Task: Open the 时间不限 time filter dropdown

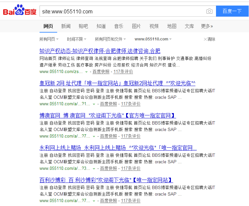Action: pos(76,39)
